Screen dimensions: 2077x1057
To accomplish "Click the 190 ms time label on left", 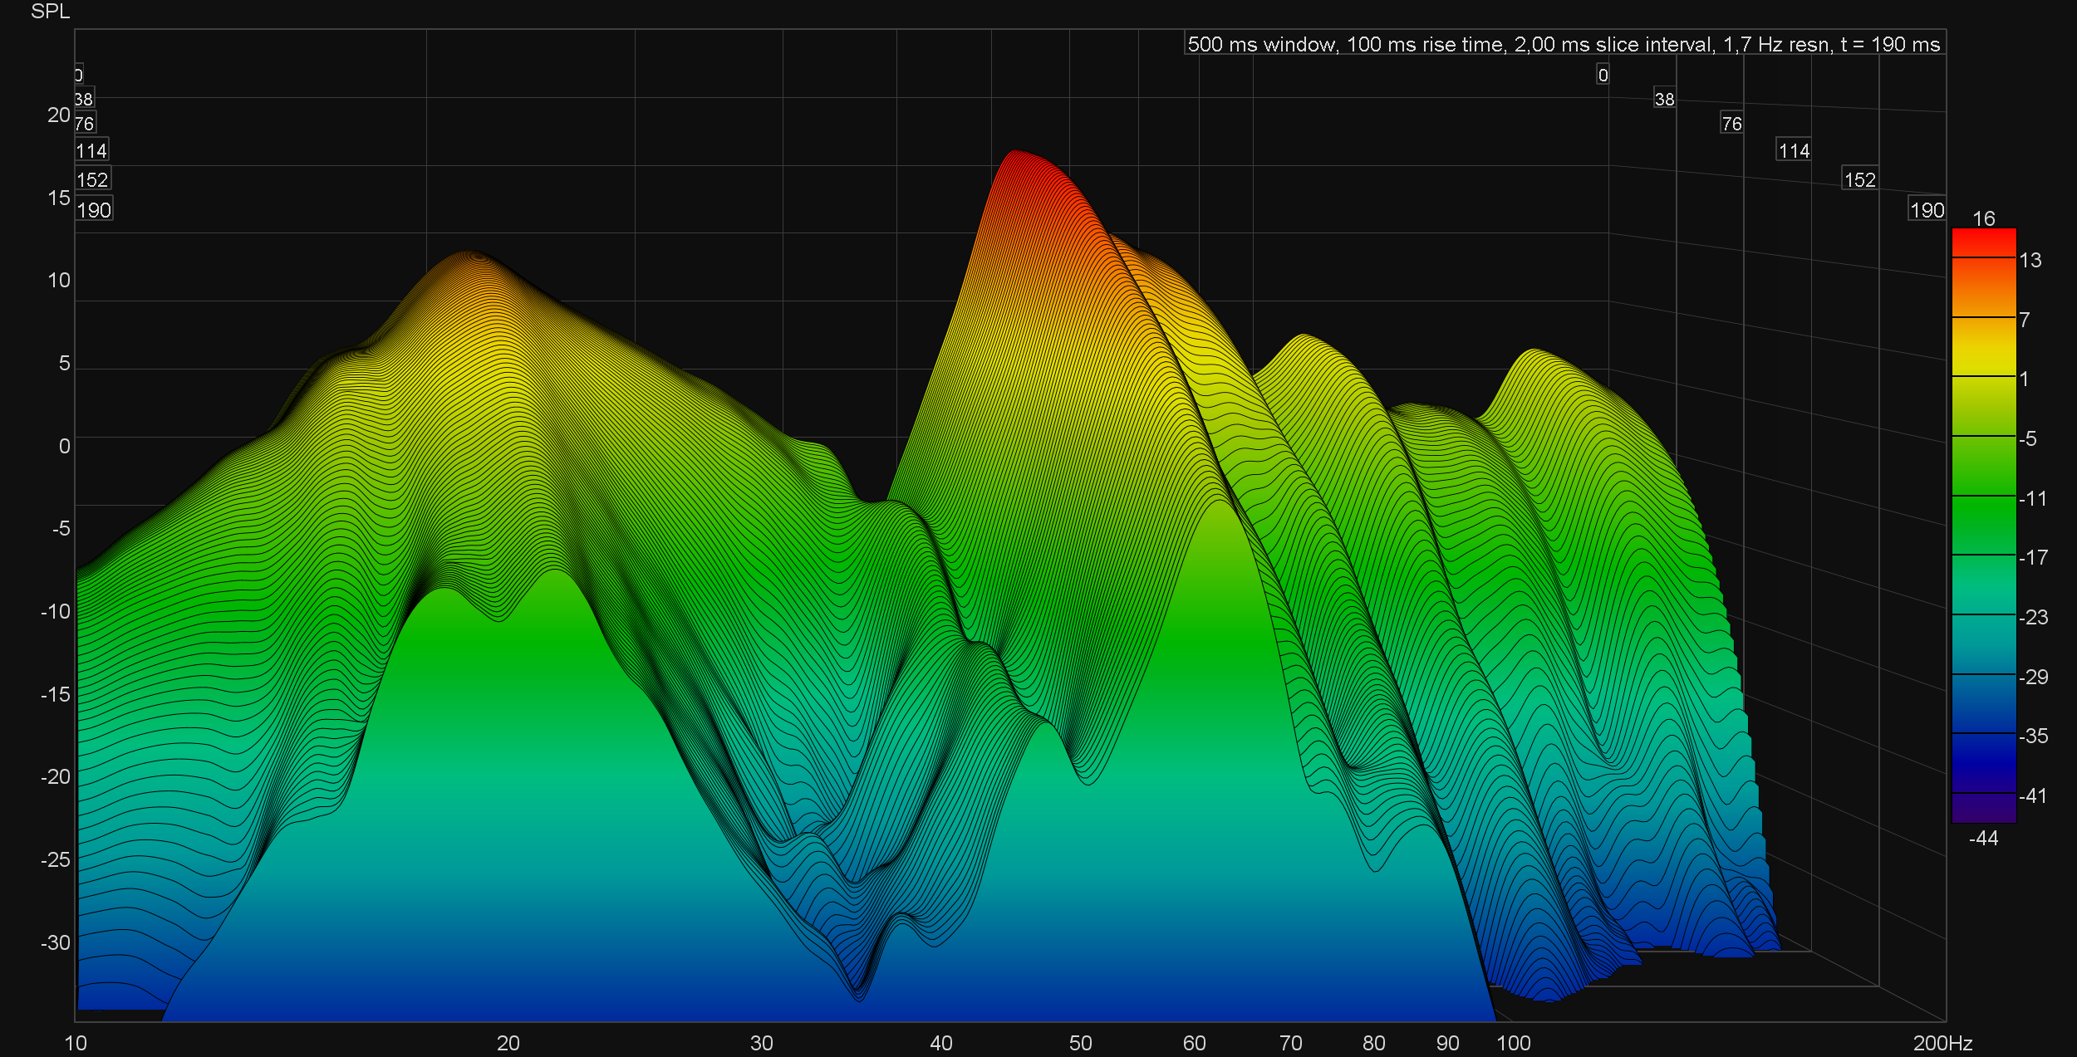I will pyautogui.click(x=93, y=210).
